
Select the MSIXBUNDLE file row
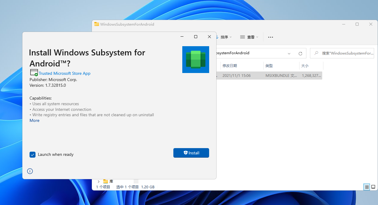click(x=269, y=76)
